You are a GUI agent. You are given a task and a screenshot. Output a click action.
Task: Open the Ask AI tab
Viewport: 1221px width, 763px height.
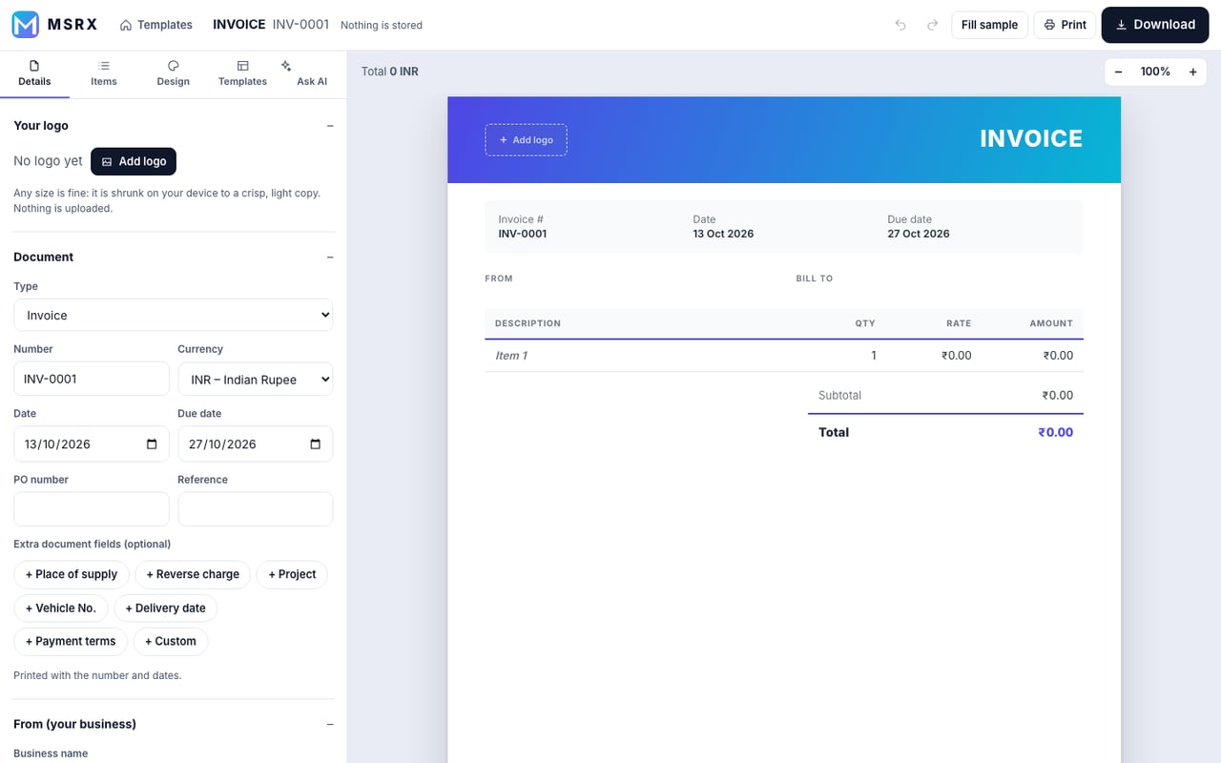point(312,73)
